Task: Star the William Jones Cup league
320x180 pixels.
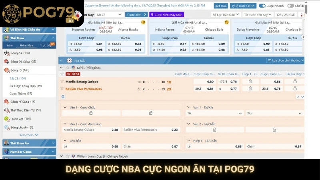Action: click(x=68, y=156)
